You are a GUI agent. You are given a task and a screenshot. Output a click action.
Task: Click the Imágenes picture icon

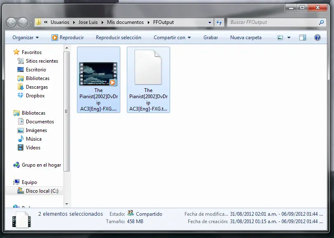pyautogui.click(x=21, y=130)
